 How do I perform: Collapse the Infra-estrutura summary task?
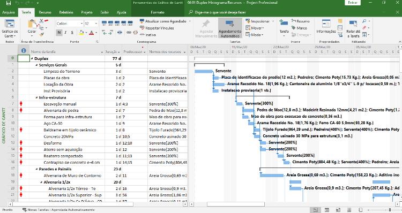pyautogui.click(x=36, y=98)
